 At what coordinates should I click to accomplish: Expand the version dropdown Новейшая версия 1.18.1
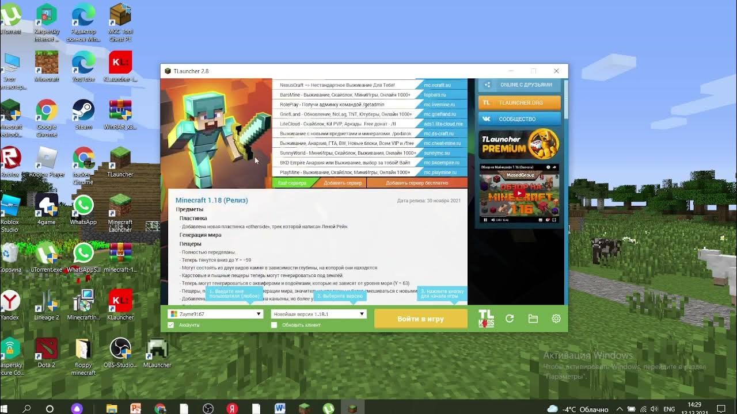[x=318, y=314]
